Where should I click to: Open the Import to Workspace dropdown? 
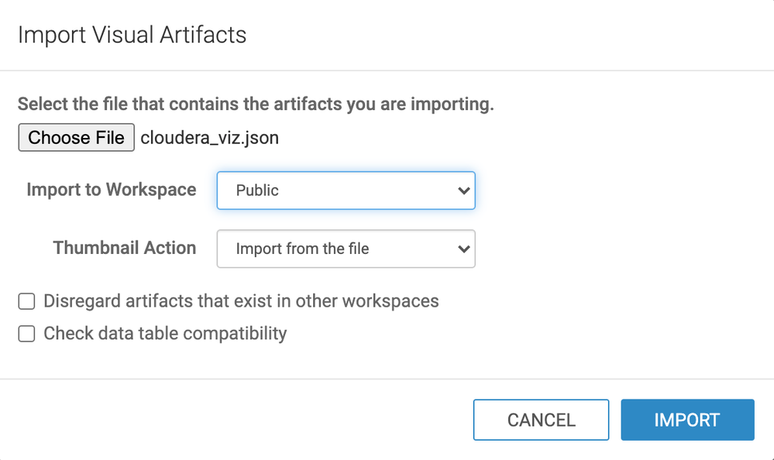(x=345, y=191)
